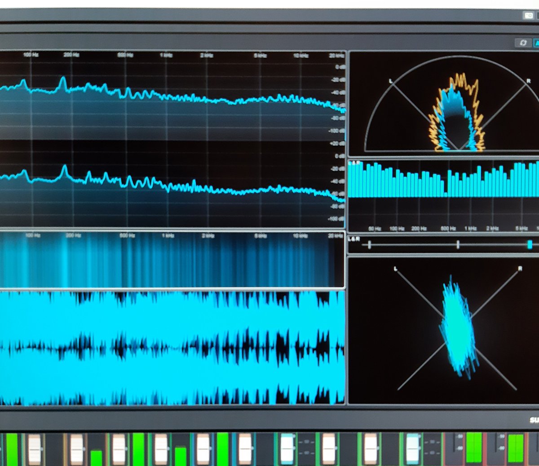539x466 pixels.
Task: Click the cyan stereo waveform display
Action: tap(172, 348)
